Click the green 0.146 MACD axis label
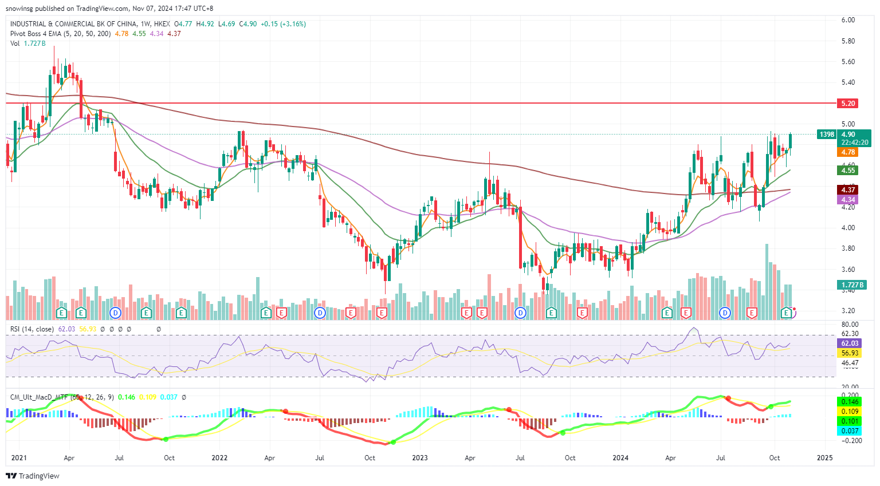 click(849, 402)
